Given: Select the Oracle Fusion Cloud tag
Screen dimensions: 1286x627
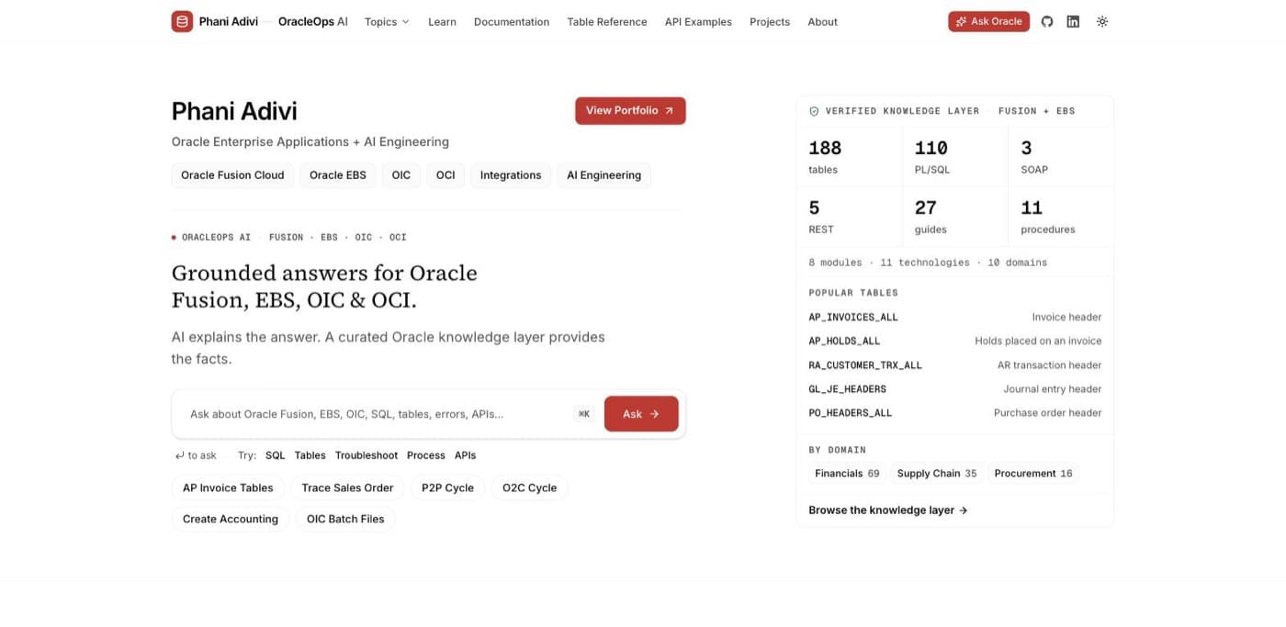Looking at the screenshot, I should point(232,175).
